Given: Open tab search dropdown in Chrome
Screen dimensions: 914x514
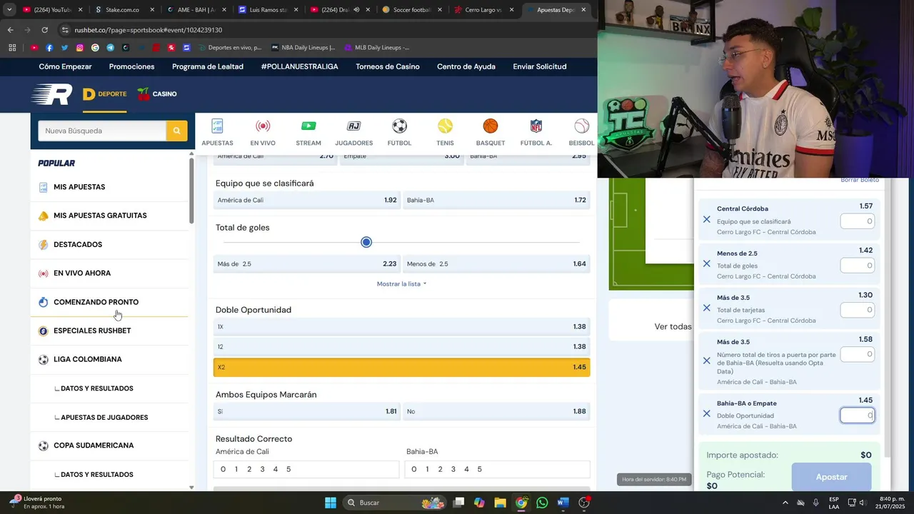Looking at the screenshot, I should pyautogui.click(x=9, y=10).
